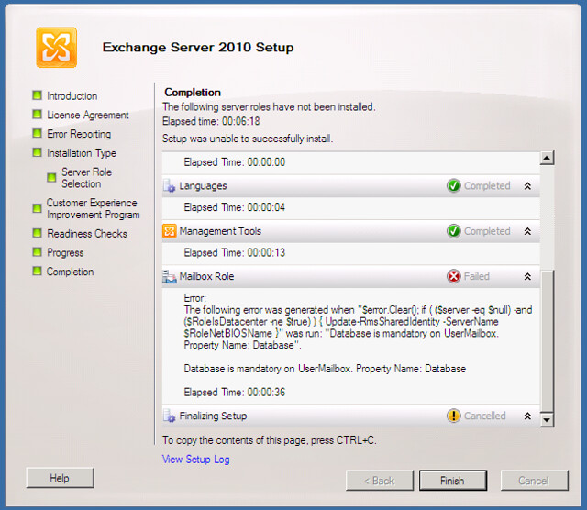Screen dimensions: 587x510
Task: Select the Completion step in sidebar
Action: pyautogui.click(x=70, y=272)
